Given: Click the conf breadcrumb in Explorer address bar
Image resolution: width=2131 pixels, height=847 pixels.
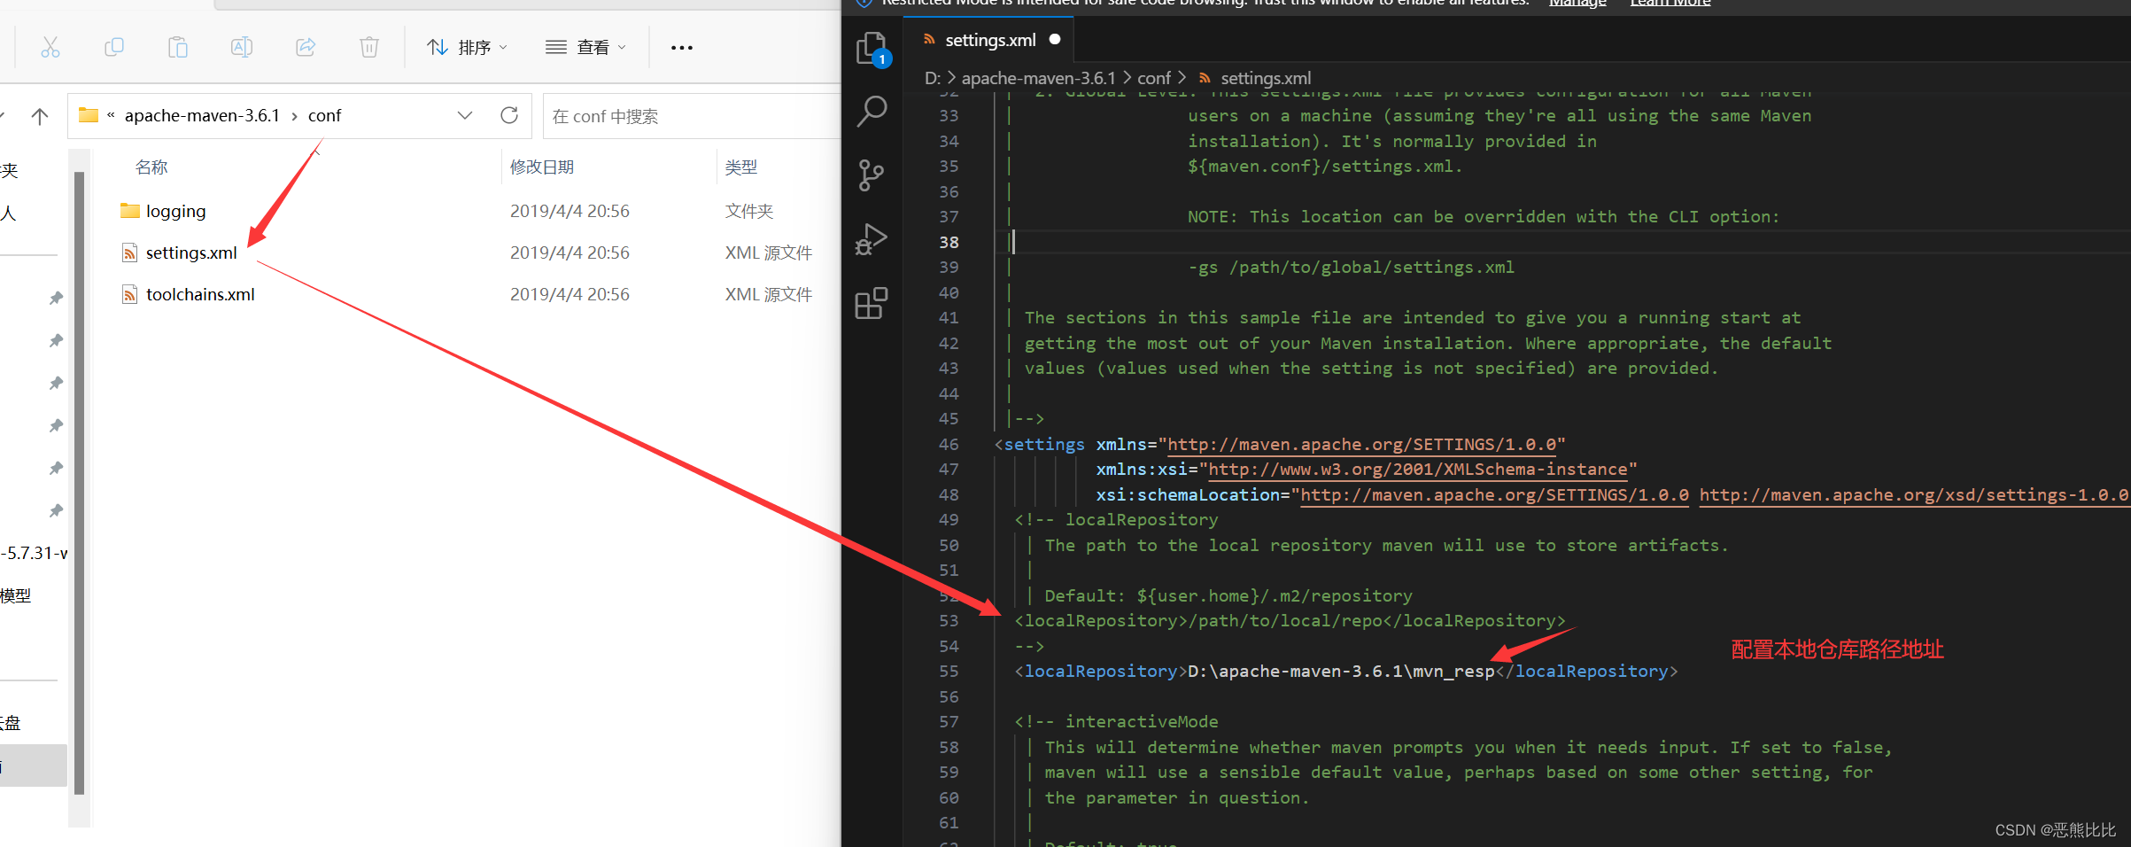Looking at the screenshot, I should pos(324,115).
